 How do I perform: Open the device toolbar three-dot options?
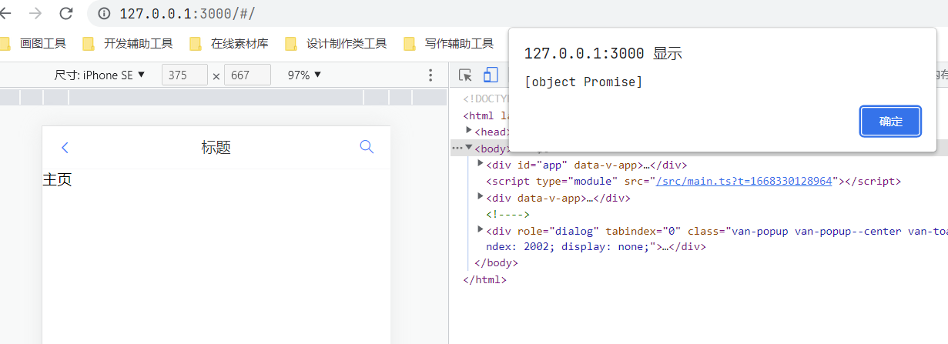click(x=430, y=75)
